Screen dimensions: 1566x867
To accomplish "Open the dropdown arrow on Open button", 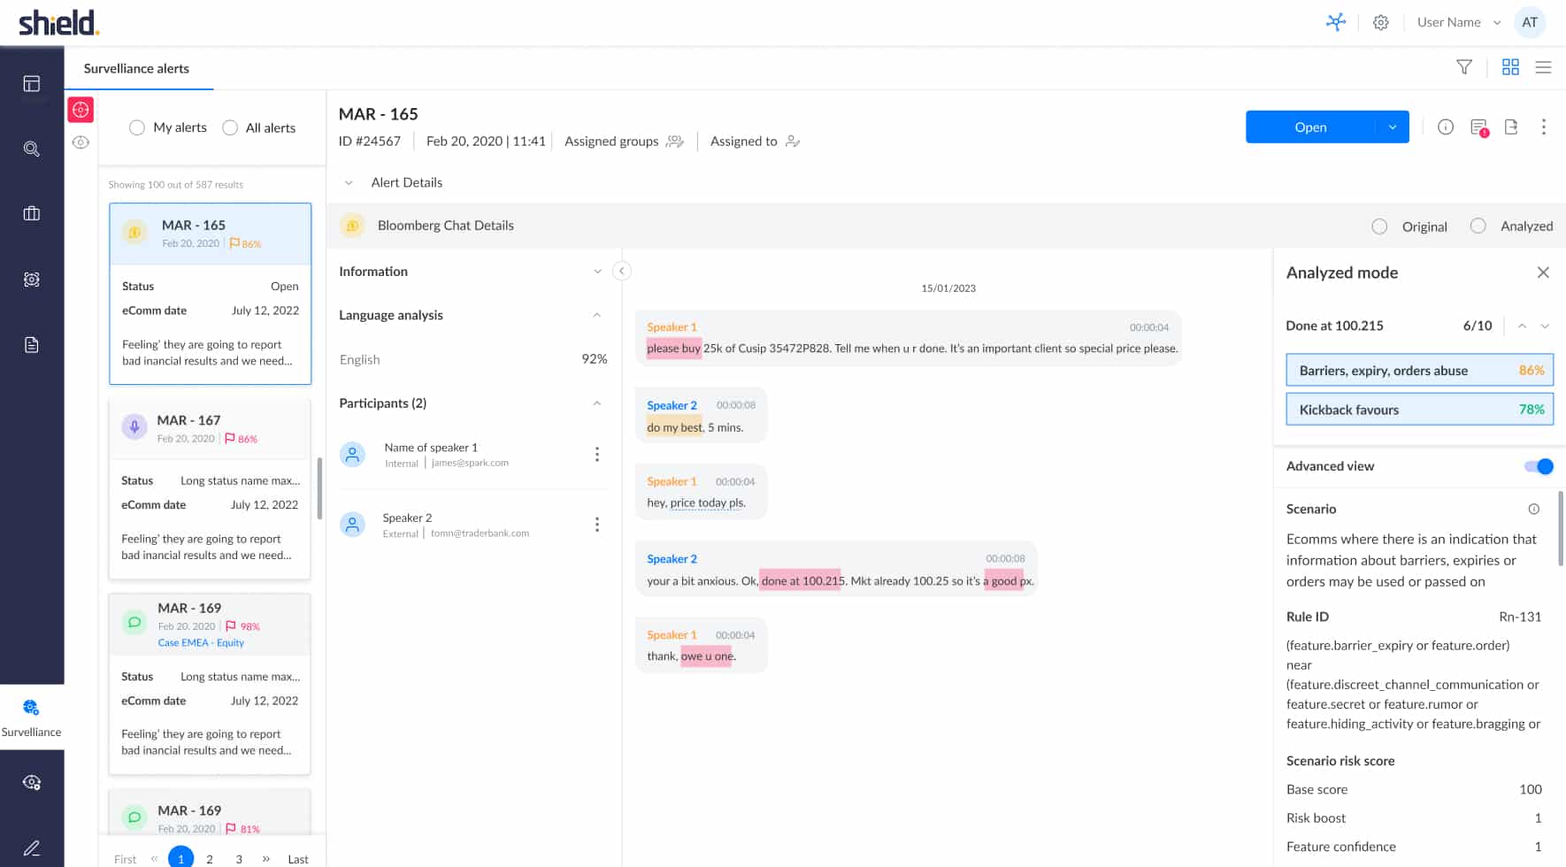I will [1392, 127].
